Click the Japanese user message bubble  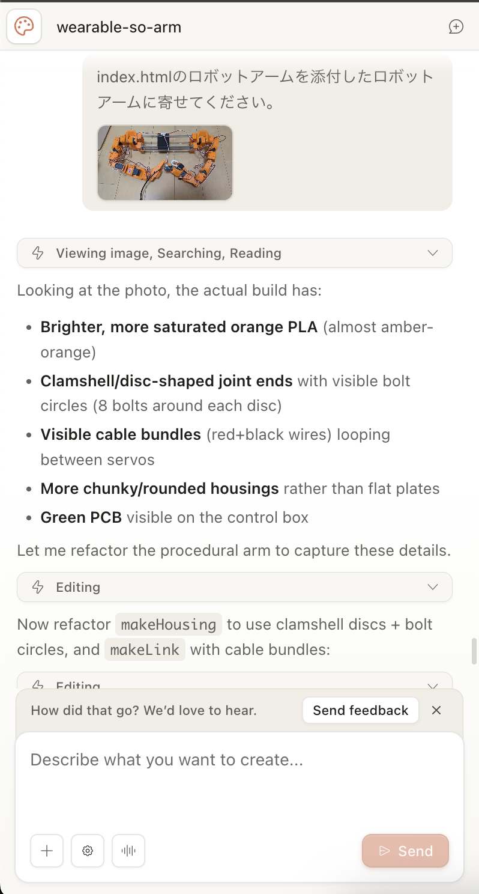(267, 132)
